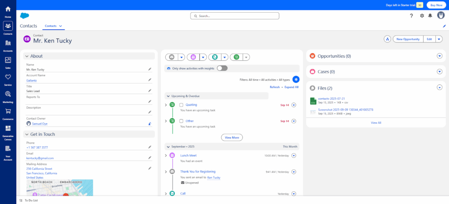Open dropdown arrow next to Edit button
Screen dimensions: 449x204
pyautogui.click(x=439, y=39)
